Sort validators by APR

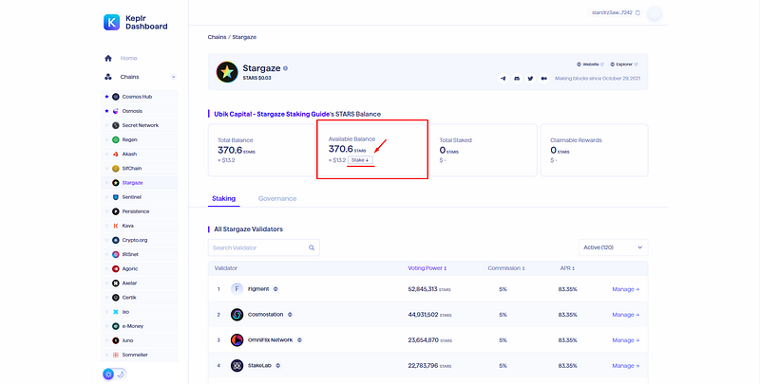click(x=567, y=268)
